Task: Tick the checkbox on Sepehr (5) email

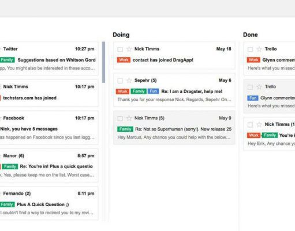Action: point(120,81)
